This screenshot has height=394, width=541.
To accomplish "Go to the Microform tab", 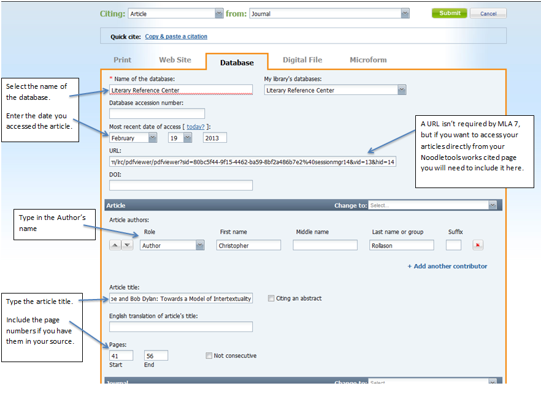I will point(368,60).
